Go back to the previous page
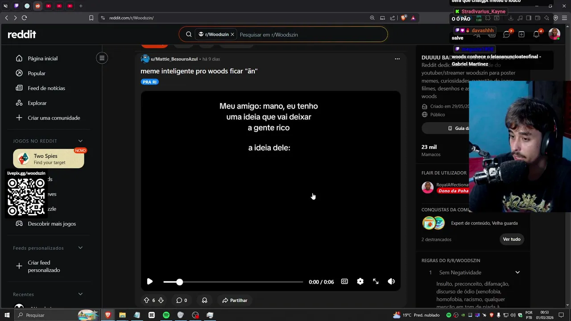This screenshot has width=571, height=321. [x=6, y=18]
